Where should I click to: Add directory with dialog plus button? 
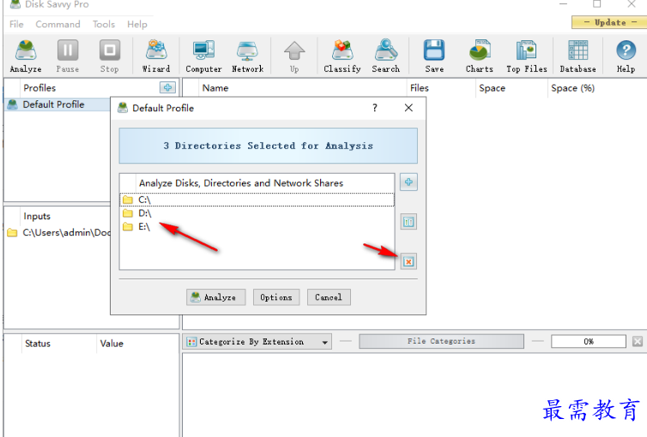408,182
